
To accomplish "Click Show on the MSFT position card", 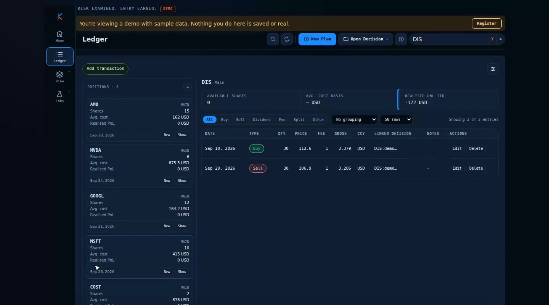I will click(182, 272).
